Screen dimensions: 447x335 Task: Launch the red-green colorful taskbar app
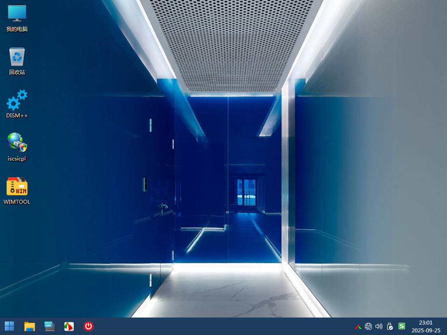pyautogui.click(x=69, y=326)
